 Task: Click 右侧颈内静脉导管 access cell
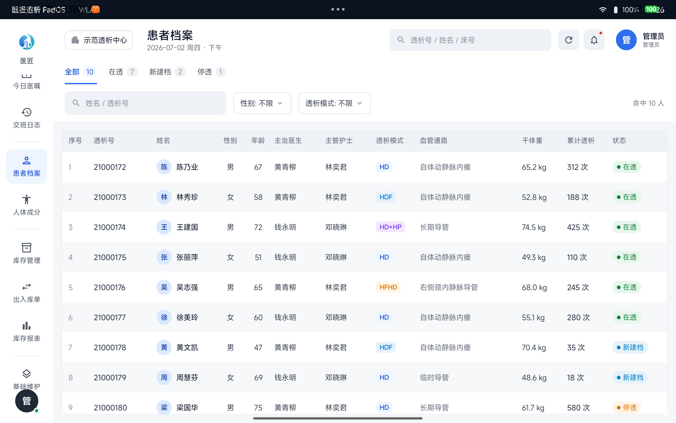pos(449,287)
